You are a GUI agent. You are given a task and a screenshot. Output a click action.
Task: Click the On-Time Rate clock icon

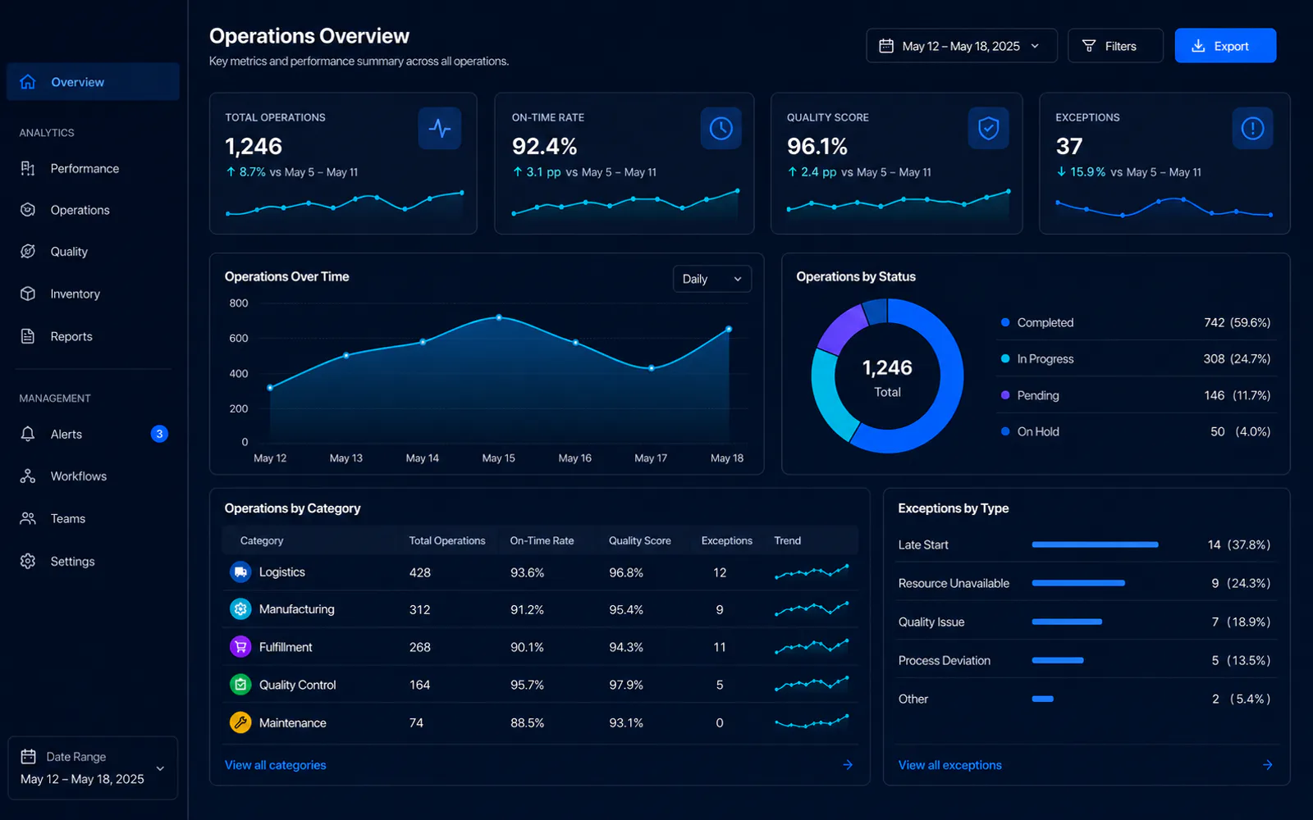pos(721,129)
